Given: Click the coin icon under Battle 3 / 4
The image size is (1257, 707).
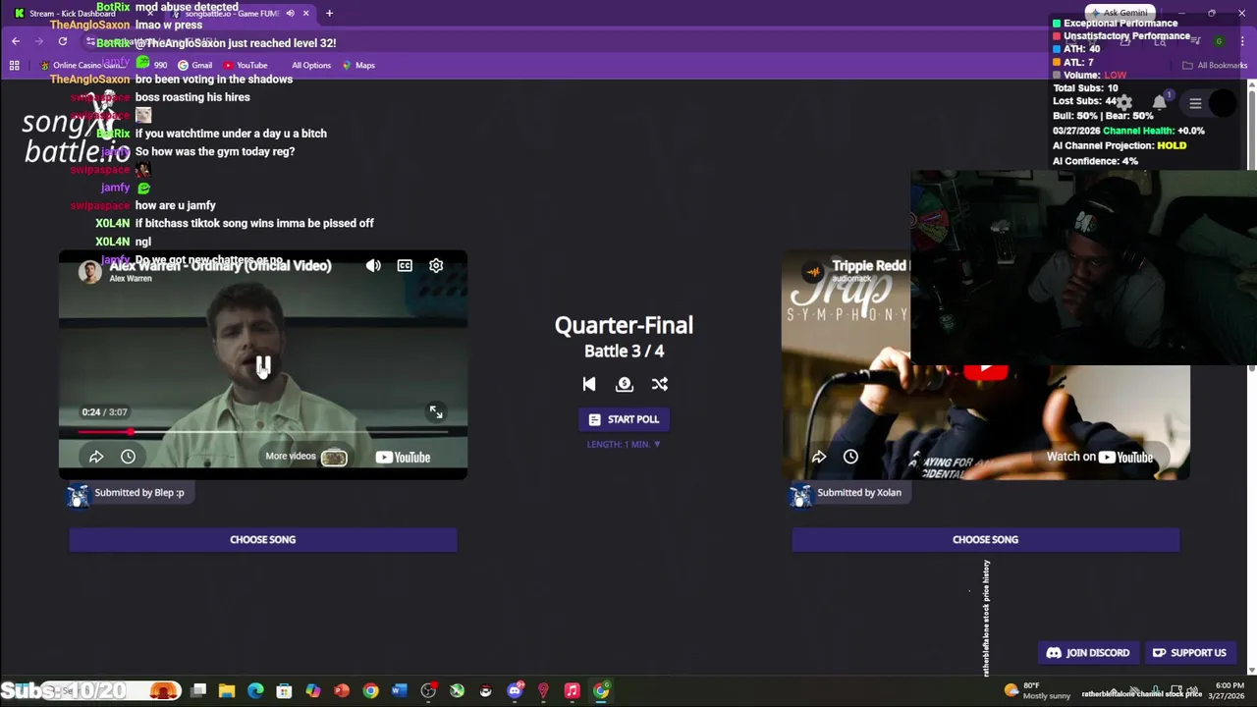Looking at the screenshot, I should 625,384.
